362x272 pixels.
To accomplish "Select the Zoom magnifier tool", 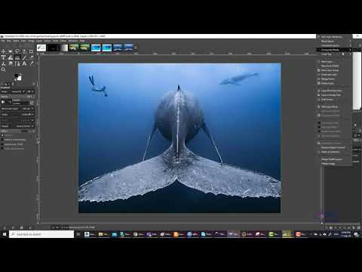I will 3,70.
